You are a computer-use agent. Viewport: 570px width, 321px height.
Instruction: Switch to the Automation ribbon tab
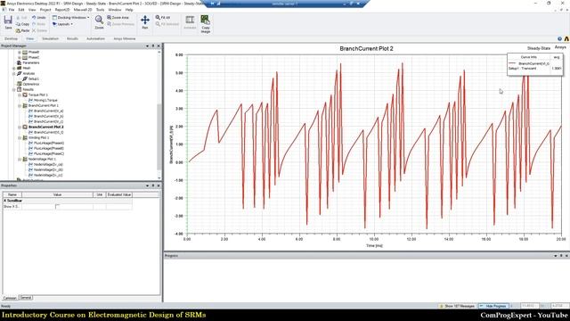[95, 38]
